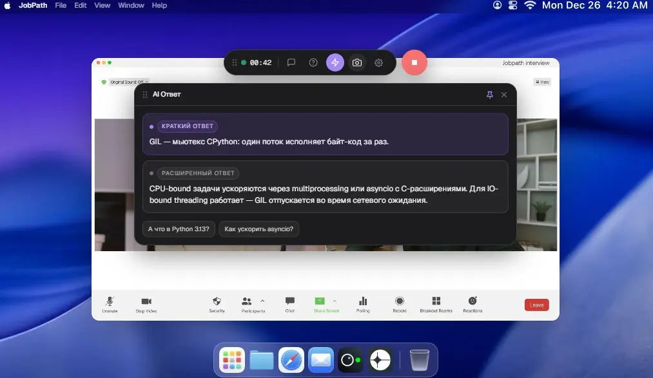The image size is (653, 378).
Task: Open the Window menu
Action: click(x=131, y=5)
